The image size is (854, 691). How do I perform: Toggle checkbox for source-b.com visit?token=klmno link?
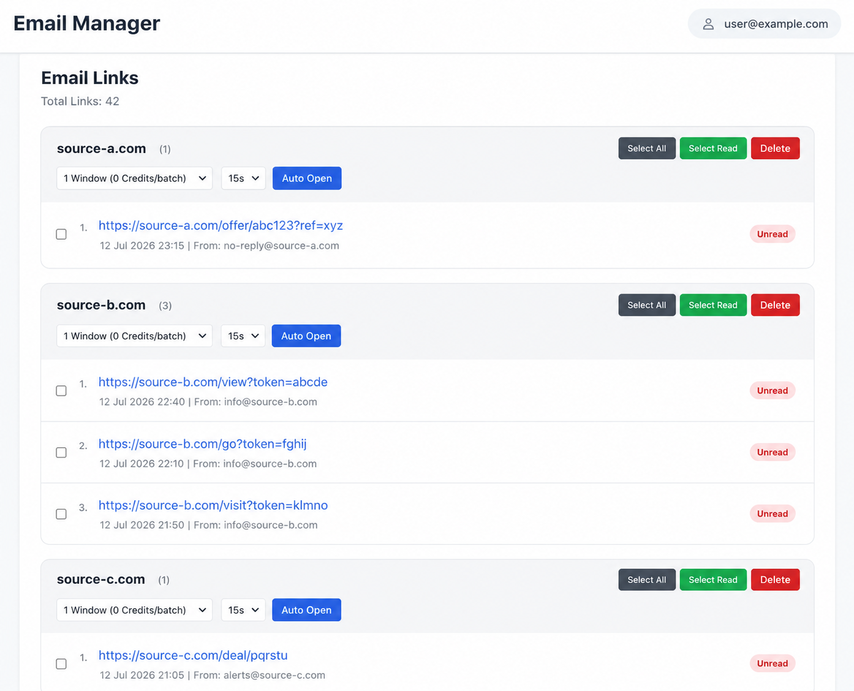[61, 514]
